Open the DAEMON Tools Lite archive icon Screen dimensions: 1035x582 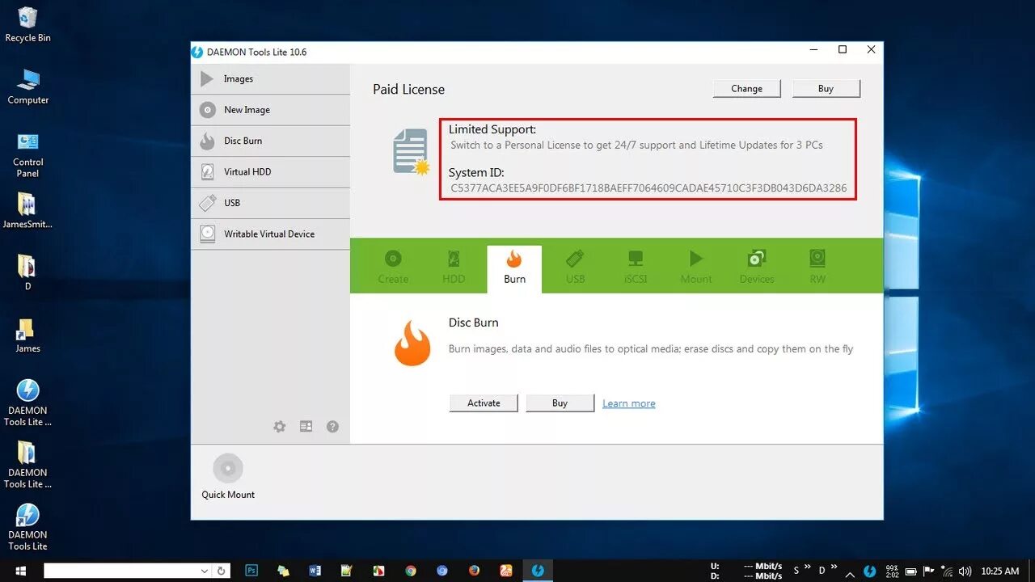[27, 465]
